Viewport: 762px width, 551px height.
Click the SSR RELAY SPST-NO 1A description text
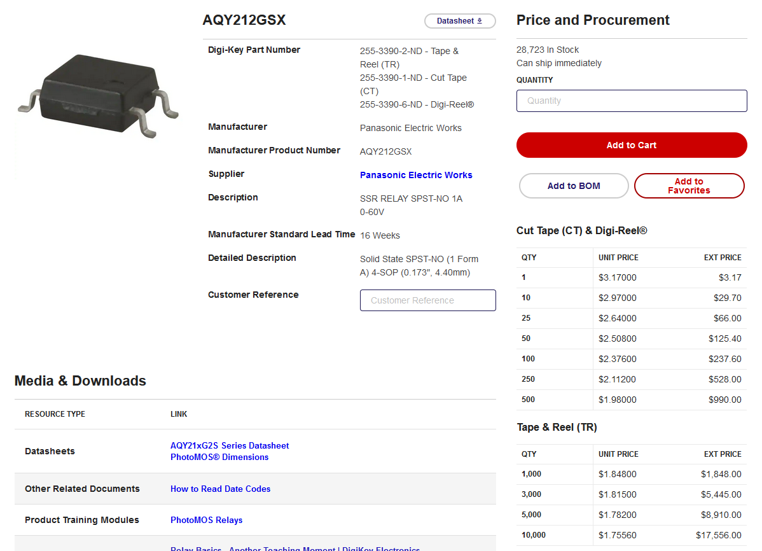click(411, 206)
